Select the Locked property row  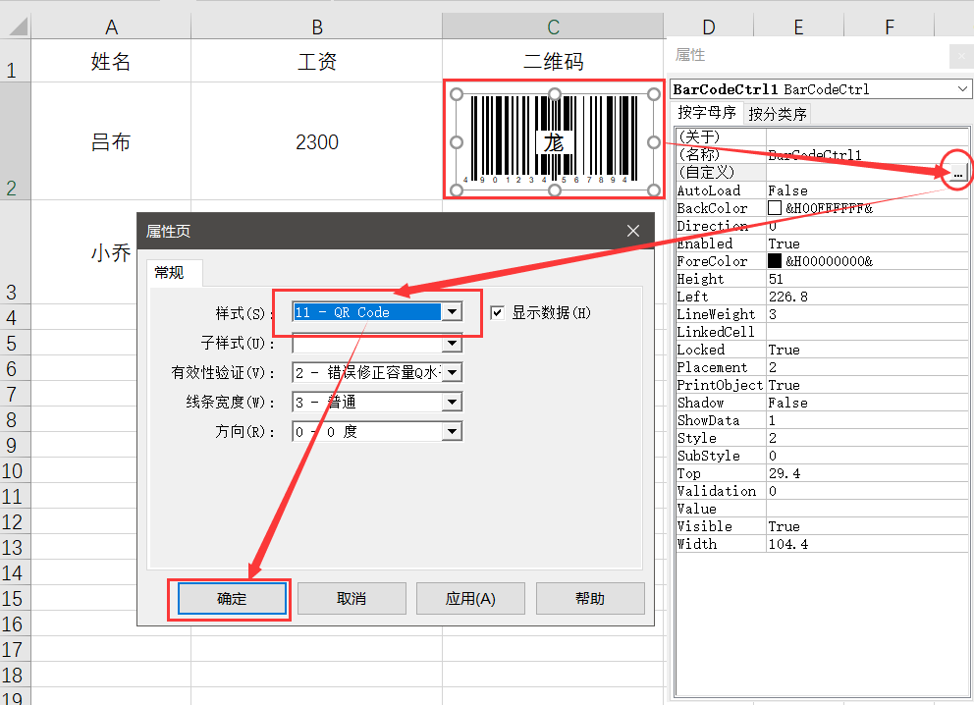click(x=822, y=350)
